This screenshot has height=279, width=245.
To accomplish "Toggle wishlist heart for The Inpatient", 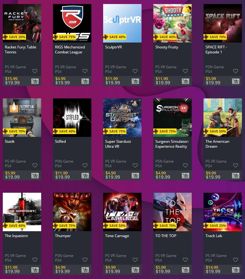I will pyautogui.click(x=35, y=260).
